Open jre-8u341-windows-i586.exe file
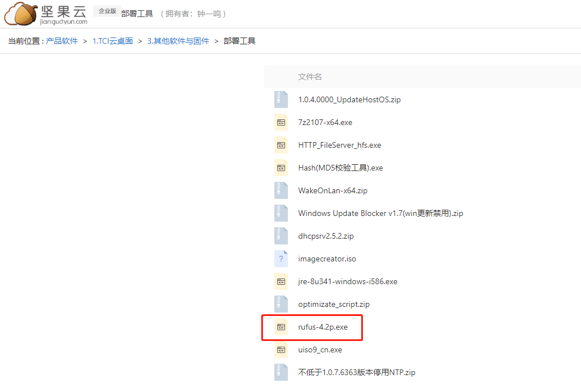This screenshot has height=391, width=581. click(x=348, y=281)
